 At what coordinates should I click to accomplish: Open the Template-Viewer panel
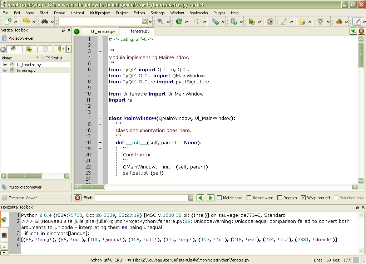[36, 198]
